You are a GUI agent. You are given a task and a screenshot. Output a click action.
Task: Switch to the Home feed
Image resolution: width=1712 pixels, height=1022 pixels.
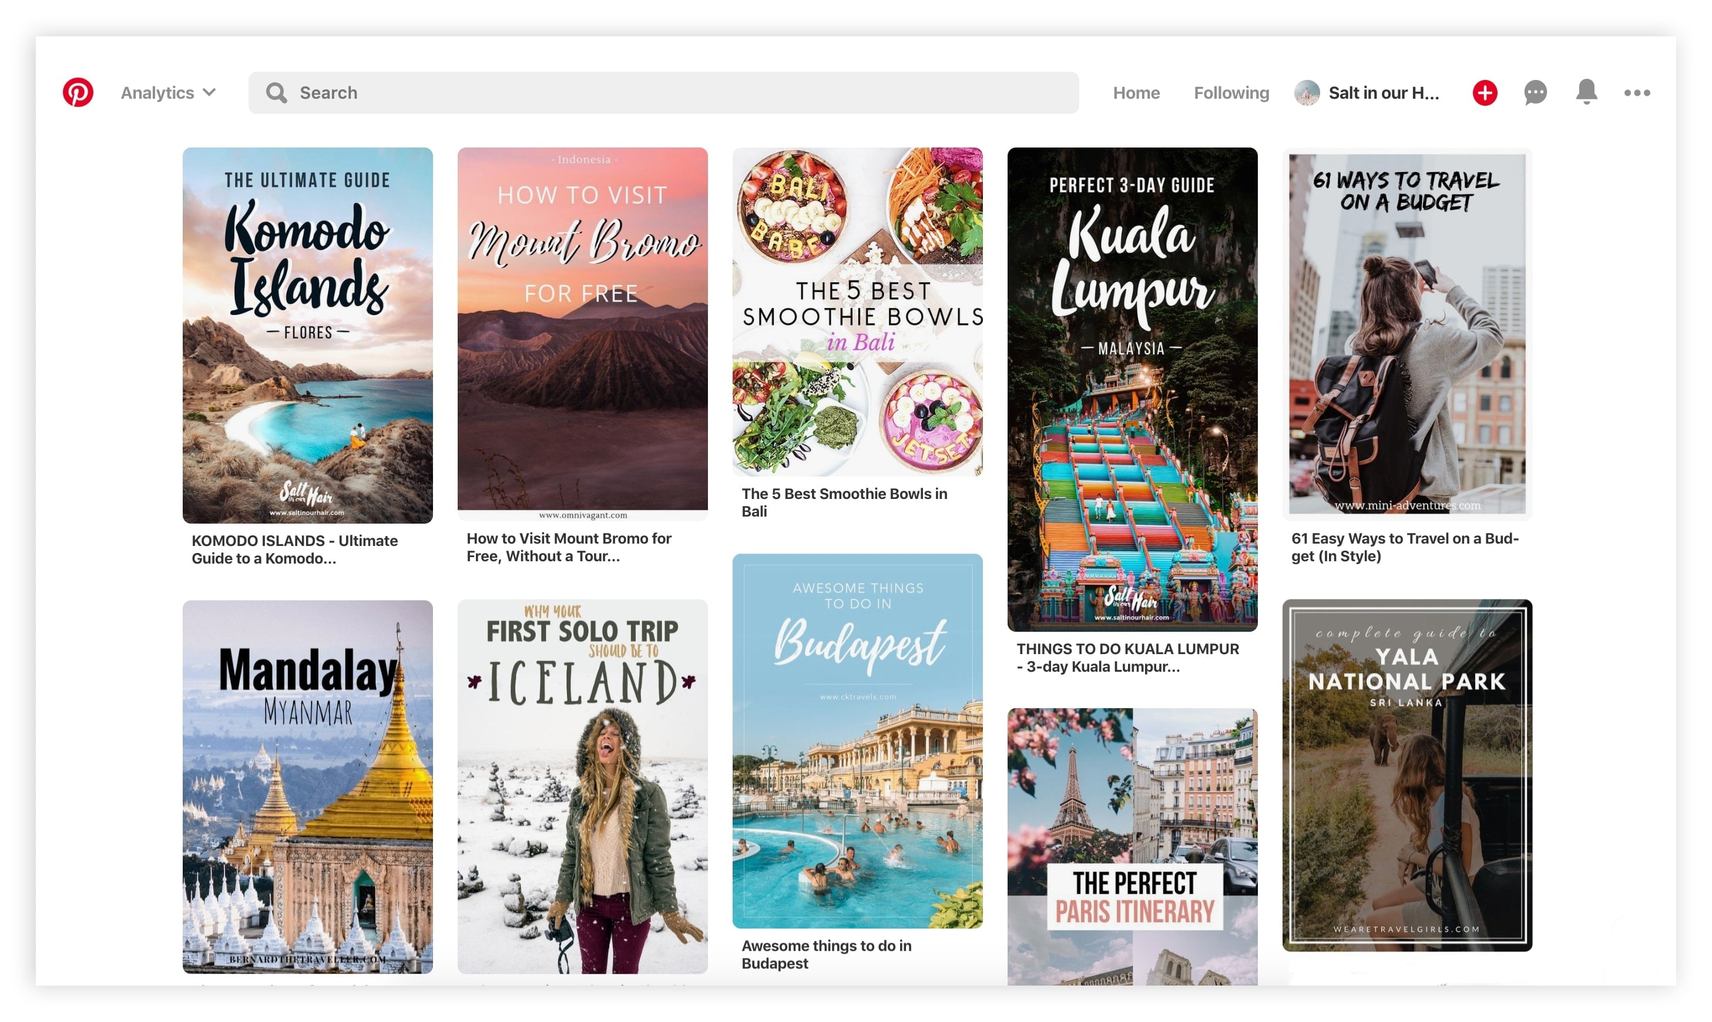[1136, 92]
